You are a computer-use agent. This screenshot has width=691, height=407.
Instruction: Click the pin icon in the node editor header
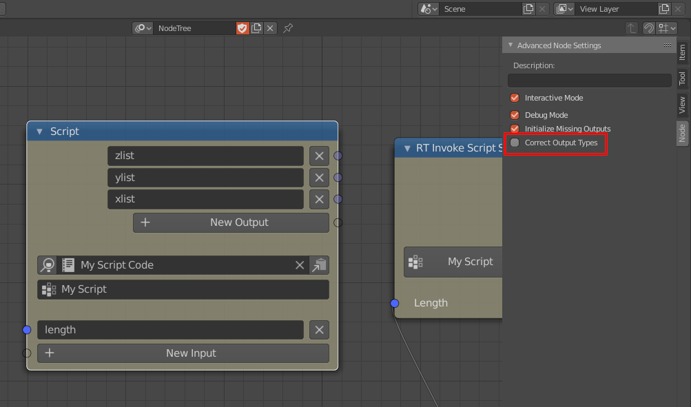(287, 28)
